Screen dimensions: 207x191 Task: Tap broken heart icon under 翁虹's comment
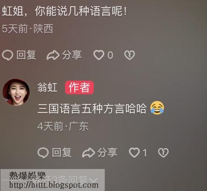(x=163, y=153)
